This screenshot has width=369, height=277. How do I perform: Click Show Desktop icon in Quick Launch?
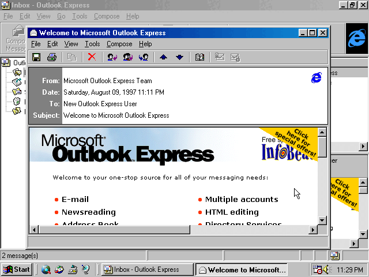(73, 269)
